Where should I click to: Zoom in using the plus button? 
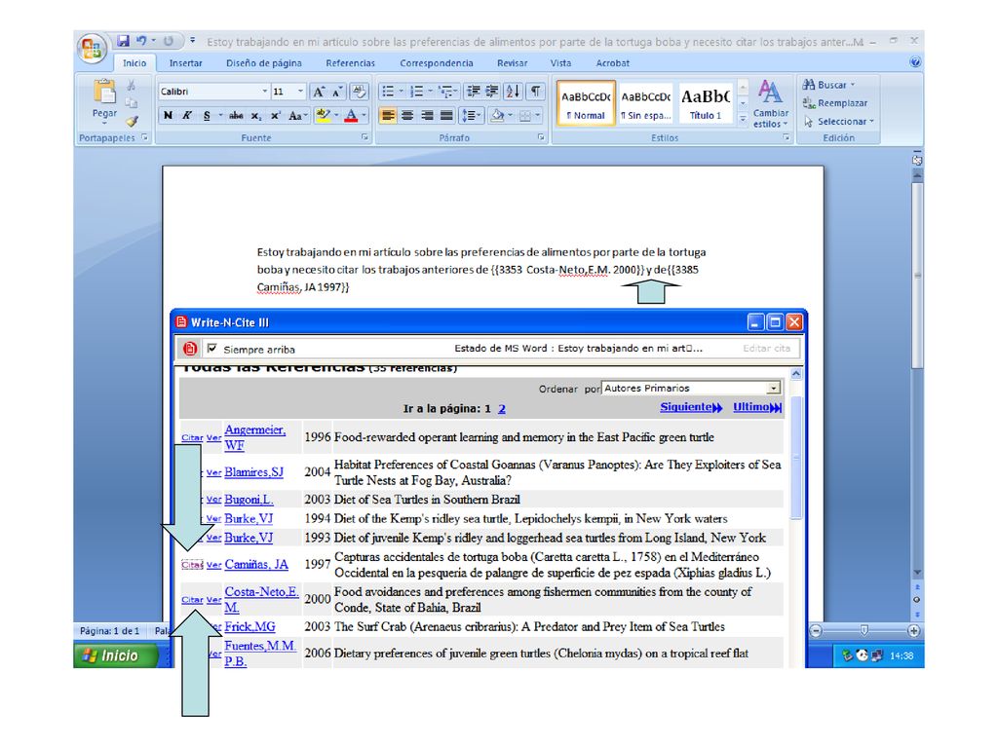point(913,631)
